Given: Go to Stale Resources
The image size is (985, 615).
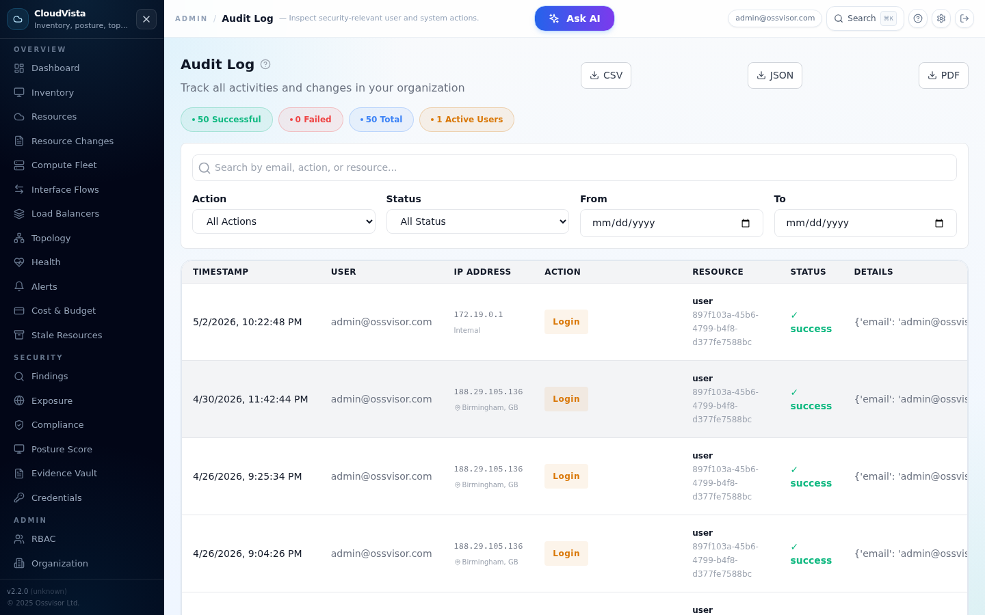Looking at the screenshot, I should [82, 335].
